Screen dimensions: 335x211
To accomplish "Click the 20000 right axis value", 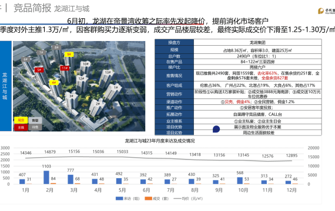I will tap(313, 148).
